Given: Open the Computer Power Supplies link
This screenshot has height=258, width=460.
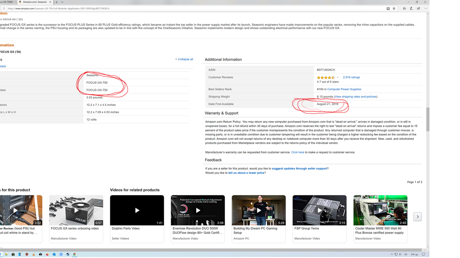Looking at the screenshot, I should (x=344, y=89).
